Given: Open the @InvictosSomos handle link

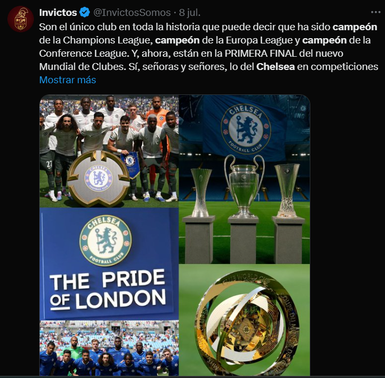Looking at the screenshot, I should click(132, 12).
